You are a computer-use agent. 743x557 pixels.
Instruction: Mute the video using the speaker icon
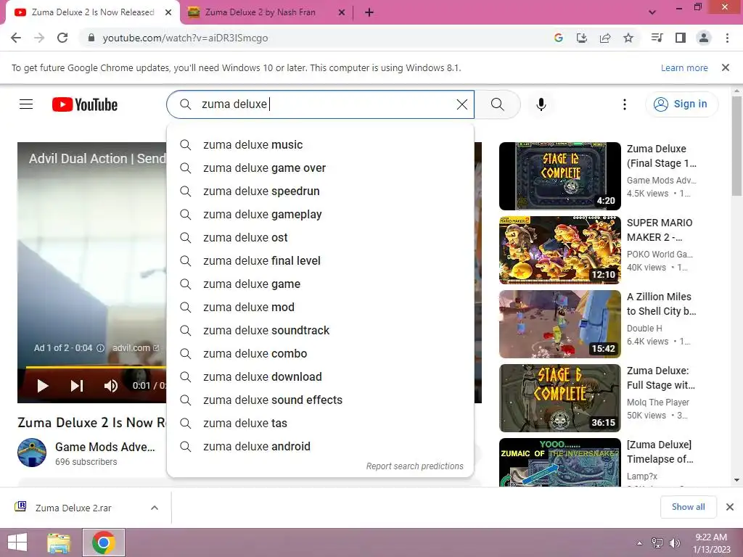pos(111,386)
